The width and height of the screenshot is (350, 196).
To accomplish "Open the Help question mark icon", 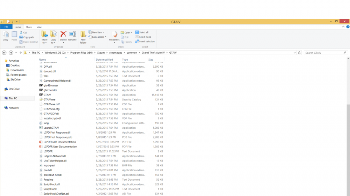I will [348, 27].
